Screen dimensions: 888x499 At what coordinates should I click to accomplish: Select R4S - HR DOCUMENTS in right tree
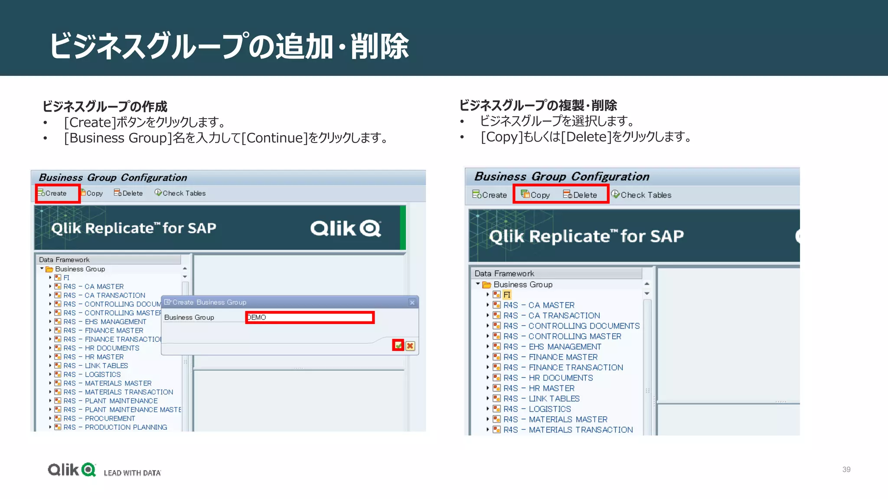[x=548, y=378]
